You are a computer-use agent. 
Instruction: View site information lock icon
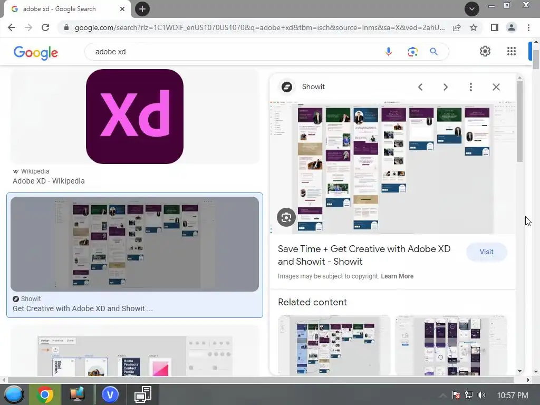point(66,27)
